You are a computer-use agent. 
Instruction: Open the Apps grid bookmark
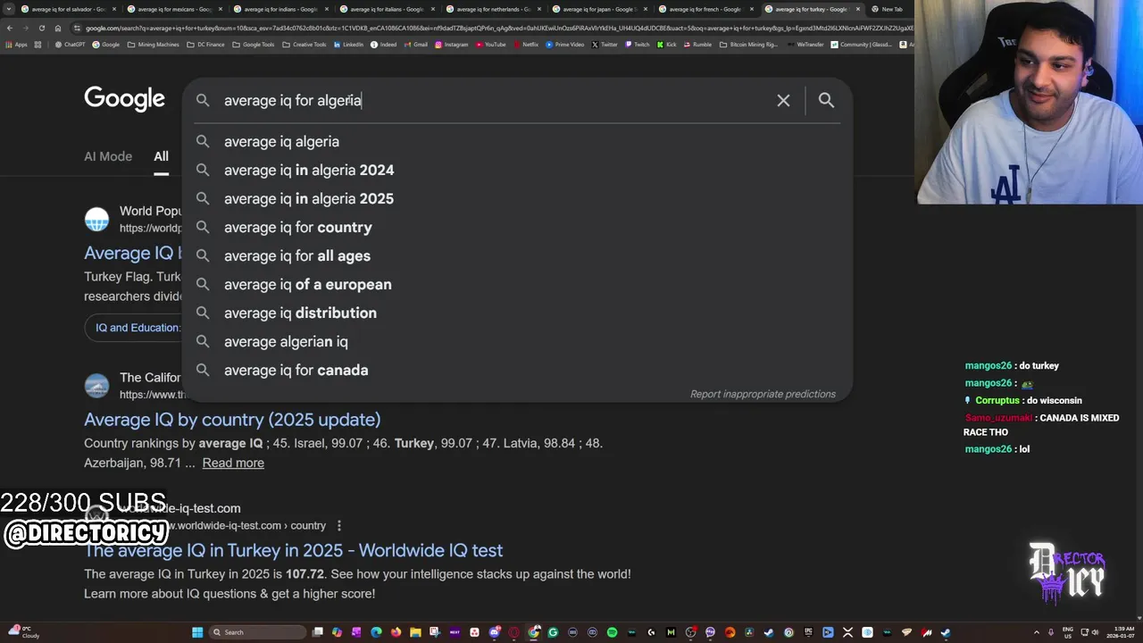point(14,45)
